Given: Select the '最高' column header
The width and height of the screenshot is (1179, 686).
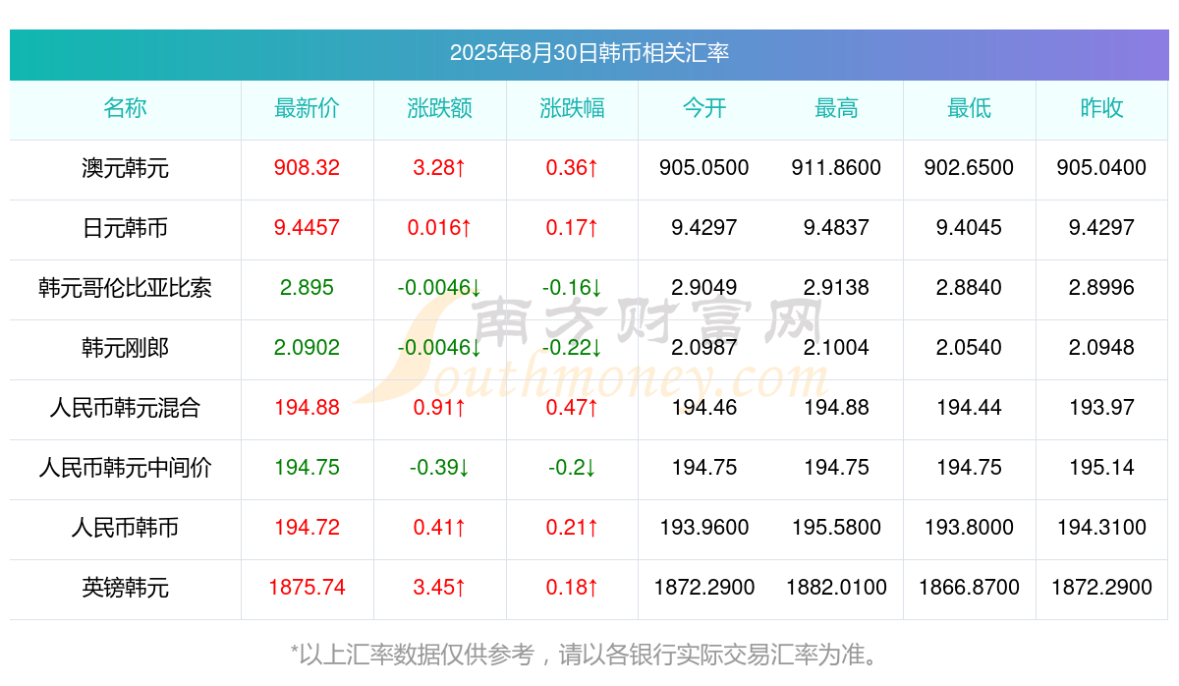Looking at the screenshot, I should pyautogui.click(x=837, y=108).
